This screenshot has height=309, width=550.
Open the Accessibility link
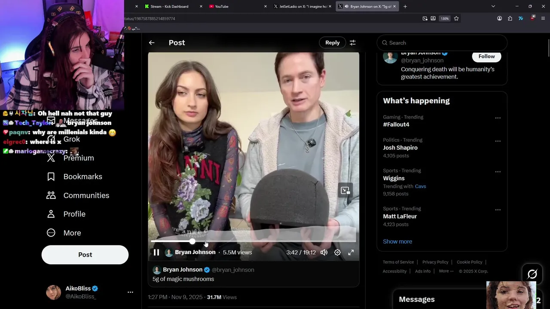point(394,271)
